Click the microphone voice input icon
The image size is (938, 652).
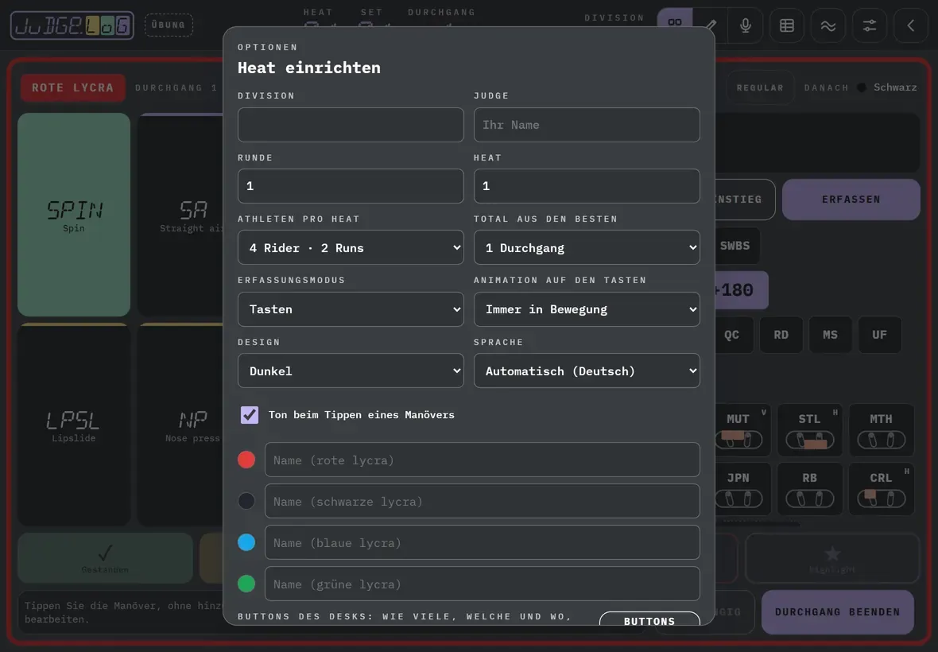[746, 25]
